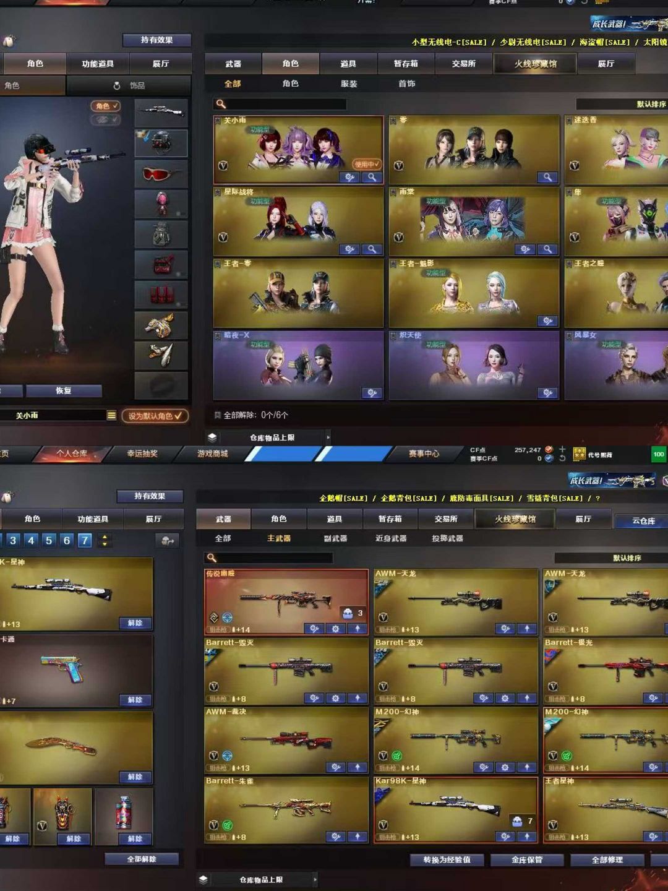Click the up/down stepper beside bag number 7

(x=105, y=541)
